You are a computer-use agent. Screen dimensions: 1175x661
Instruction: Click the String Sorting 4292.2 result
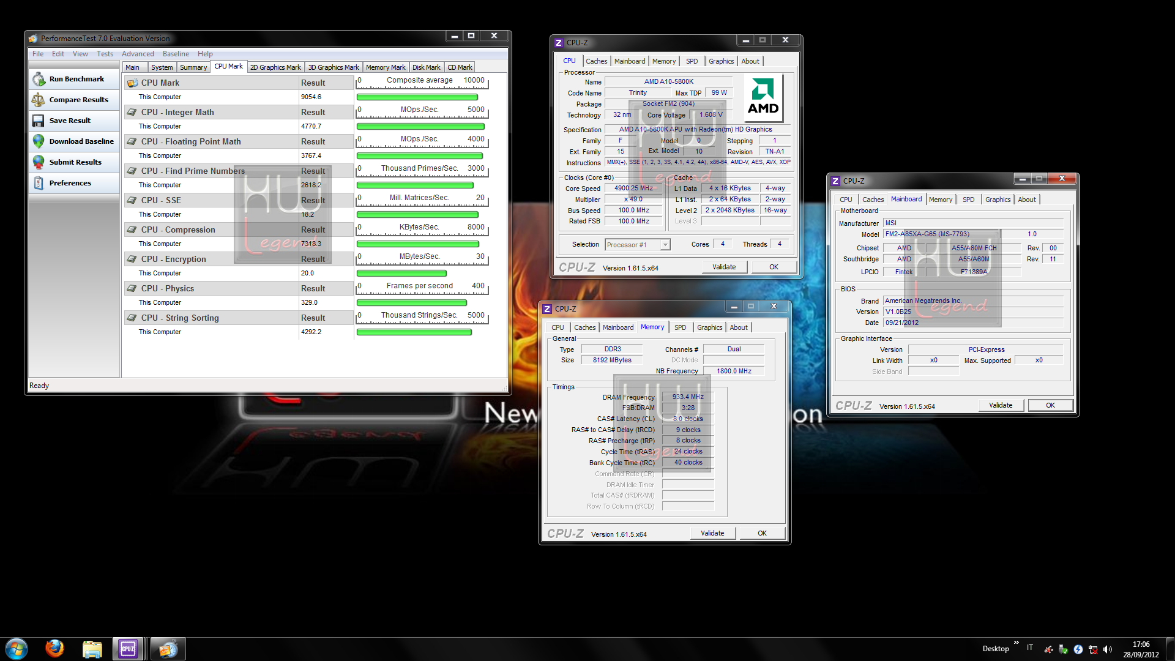point(311,332)
